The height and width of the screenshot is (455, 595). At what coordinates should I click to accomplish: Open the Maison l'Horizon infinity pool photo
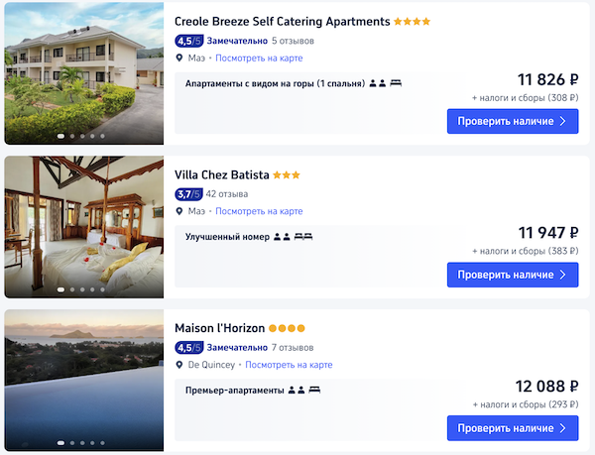83,380
